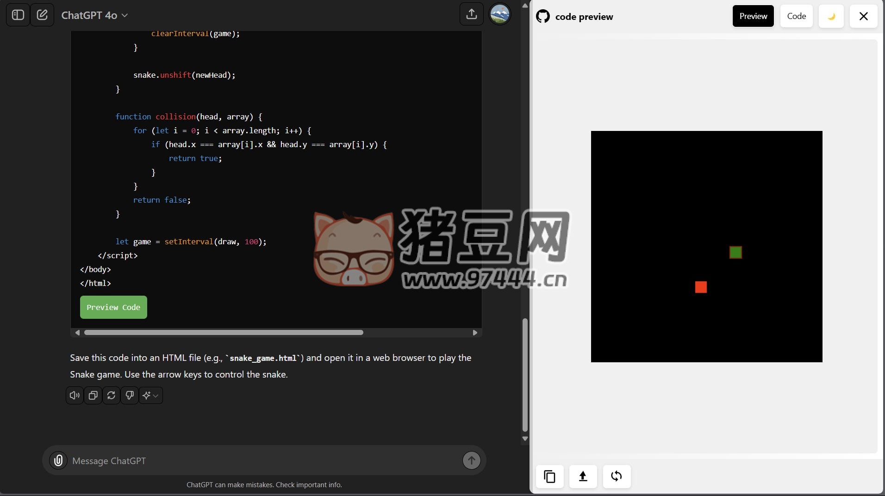Click the green Preview Code button
885x496 pixels.
coord(113,307)
